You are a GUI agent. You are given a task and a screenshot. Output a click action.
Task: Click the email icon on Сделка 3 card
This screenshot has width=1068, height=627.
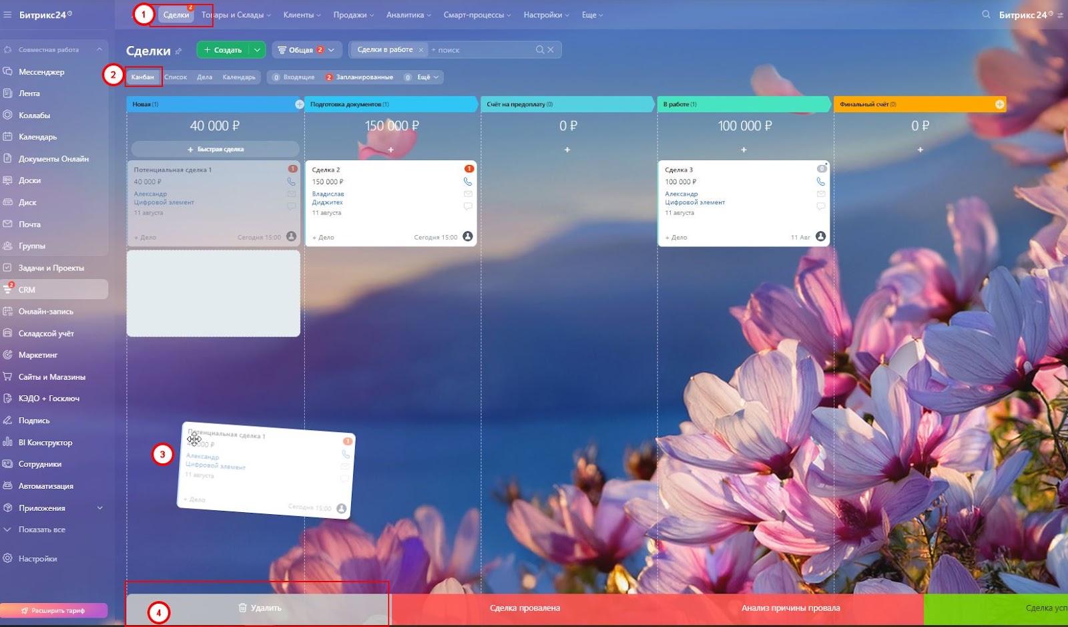coord(820,194)
